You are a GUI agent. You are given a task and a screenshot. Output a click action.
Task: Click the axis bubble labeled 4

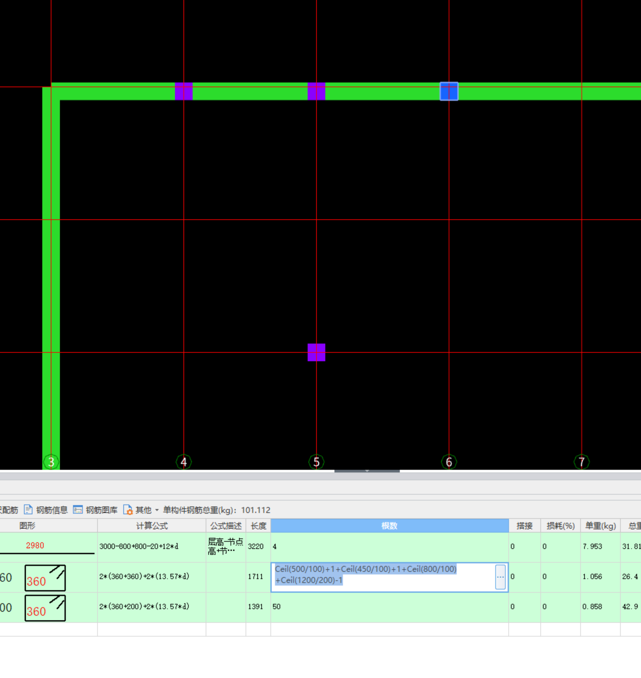coord(183,462)
